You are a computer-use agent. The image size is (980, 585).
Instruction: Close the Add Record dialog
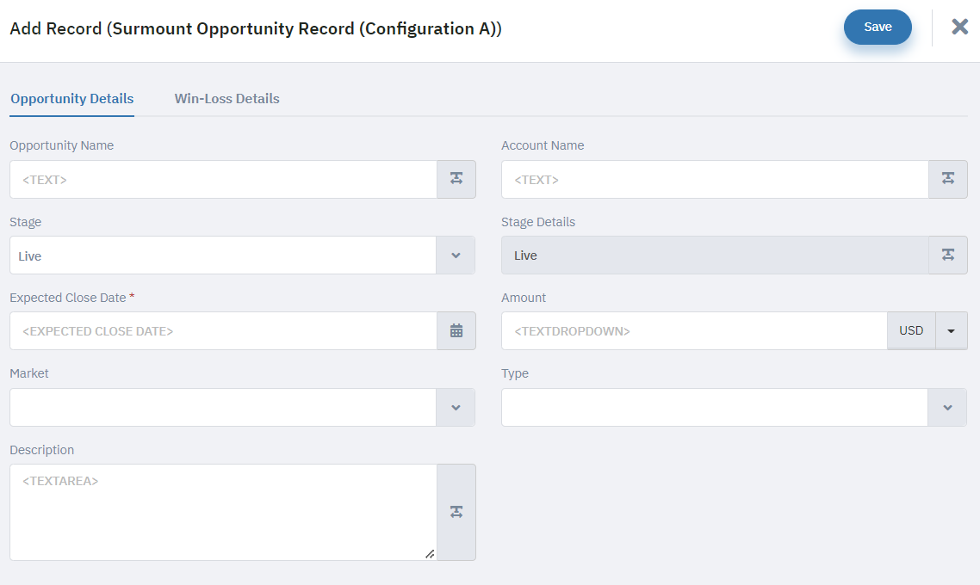(x=960, y=26)
